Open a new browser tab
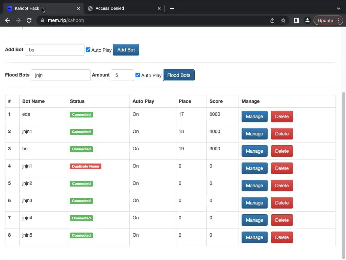 click(172, 8)
